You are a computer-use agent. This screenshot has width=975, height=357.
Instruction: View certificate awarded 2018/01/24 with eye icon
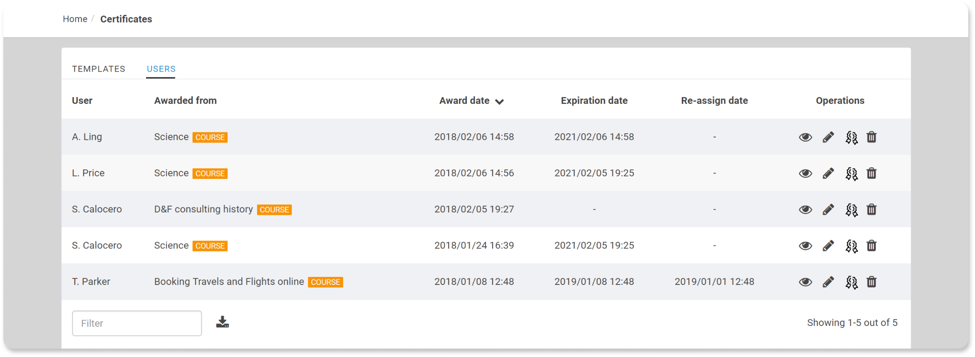(x=805, y=246)
